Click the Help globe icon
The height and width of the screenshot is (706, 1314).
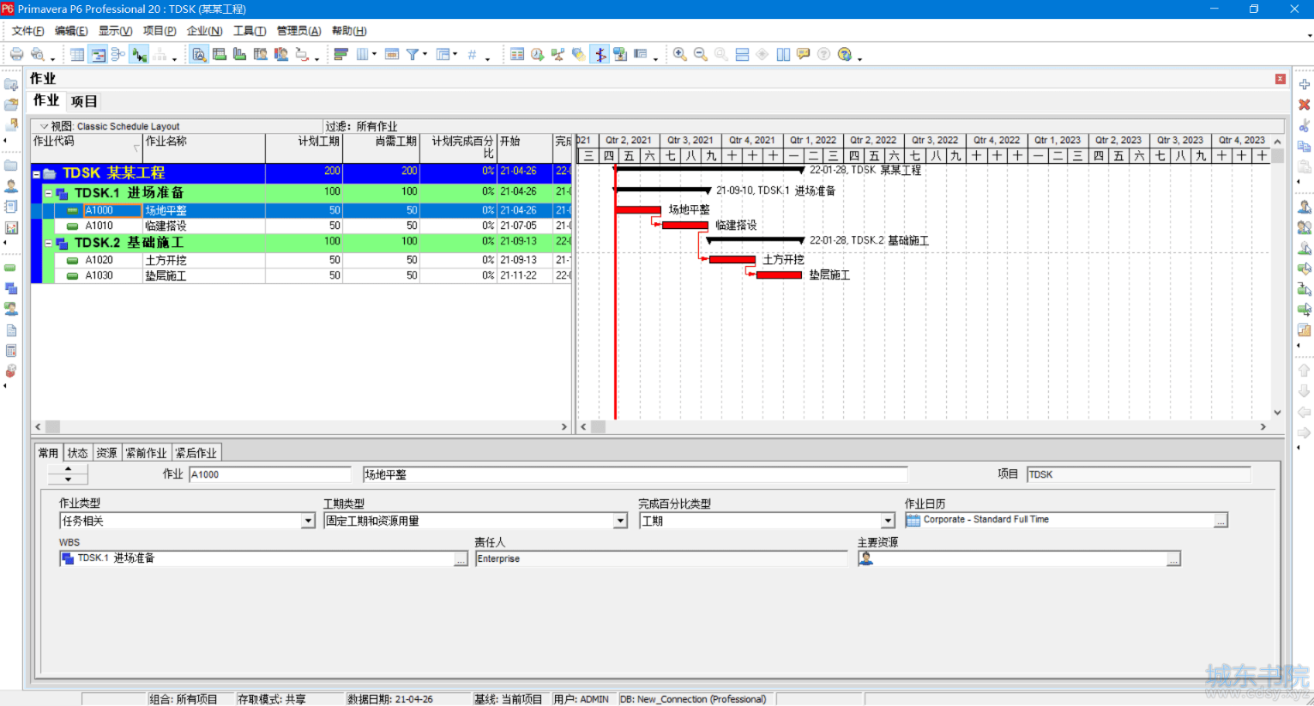[845, 54]
